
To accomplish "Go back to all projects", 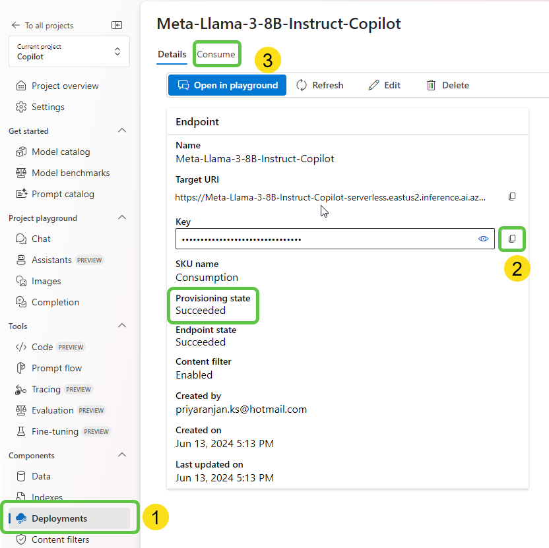I will [42, 25].
